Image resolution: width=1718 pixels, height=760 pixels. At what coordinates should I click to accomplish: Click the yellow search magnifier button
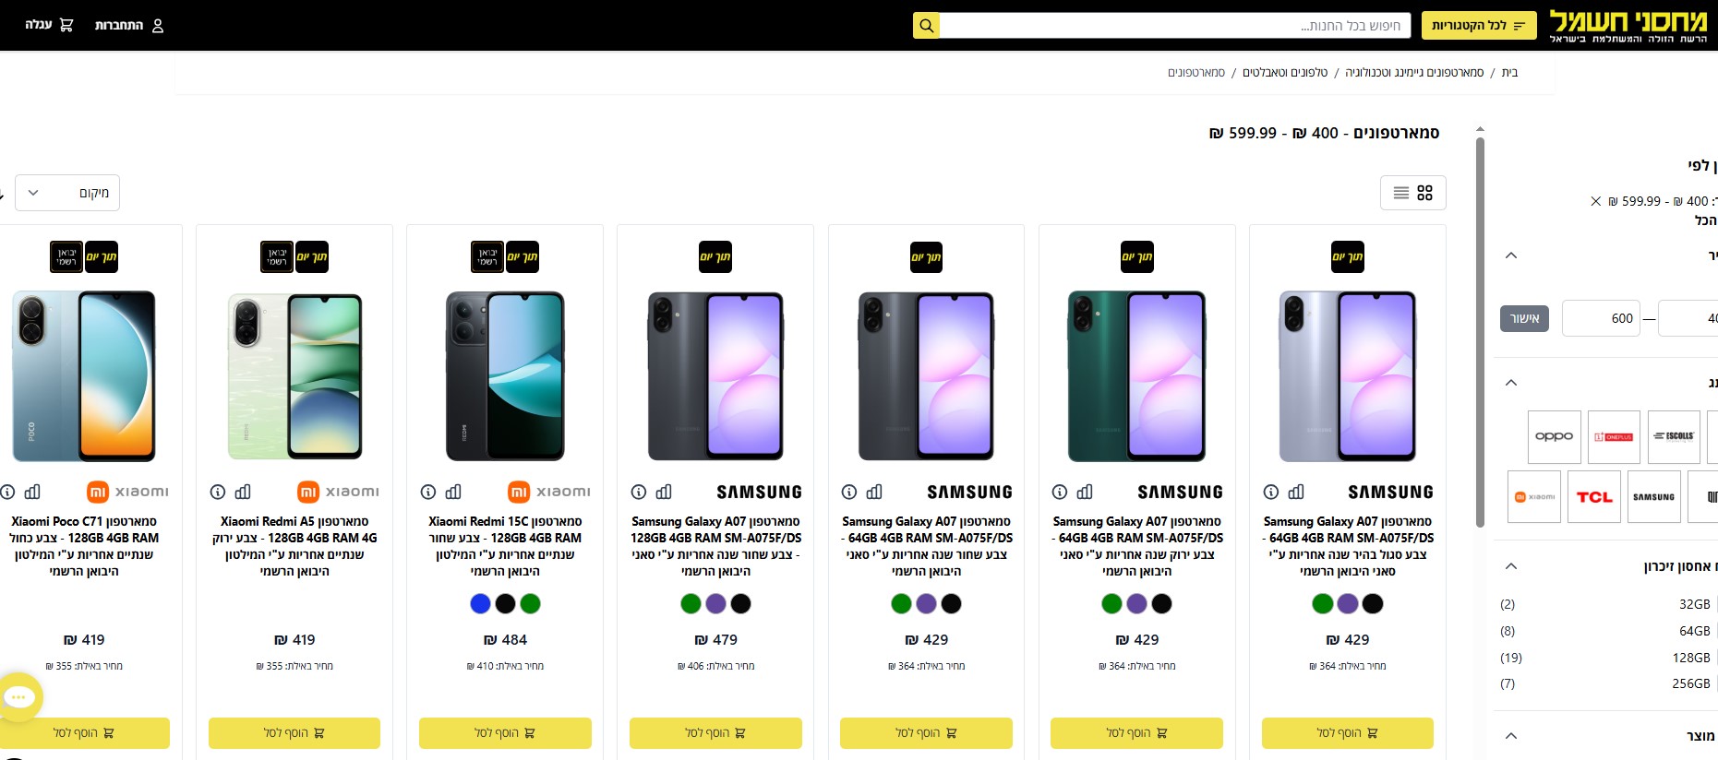pos(926,26)
